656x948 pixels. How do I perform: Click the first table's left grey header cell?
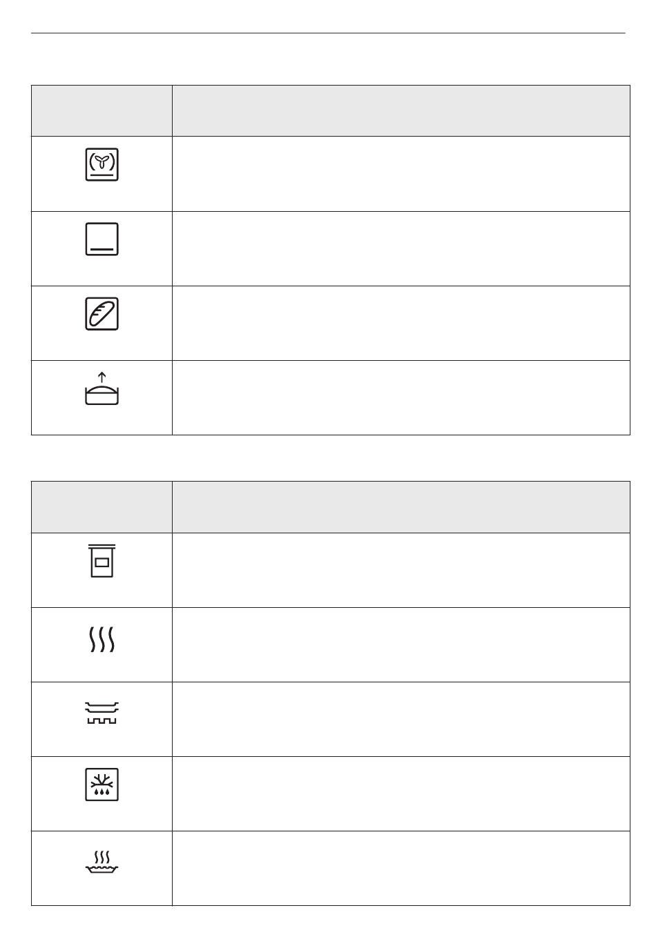[x=102, y=111]
